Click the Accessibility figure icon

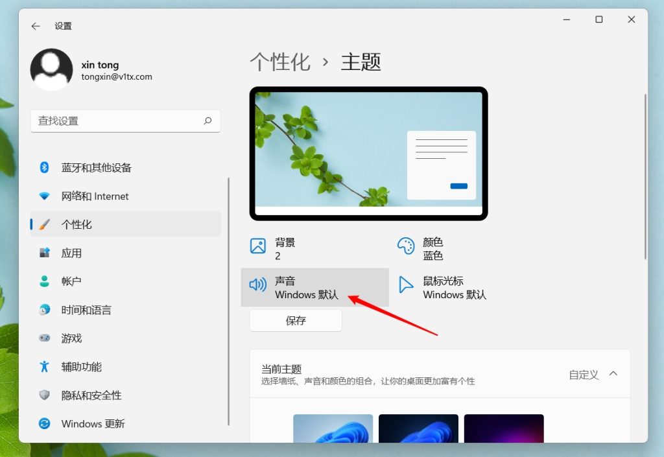(45, 366)
